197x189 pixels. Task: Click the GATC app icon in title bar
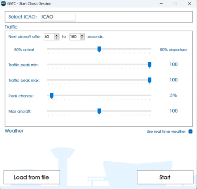point(3,3)
